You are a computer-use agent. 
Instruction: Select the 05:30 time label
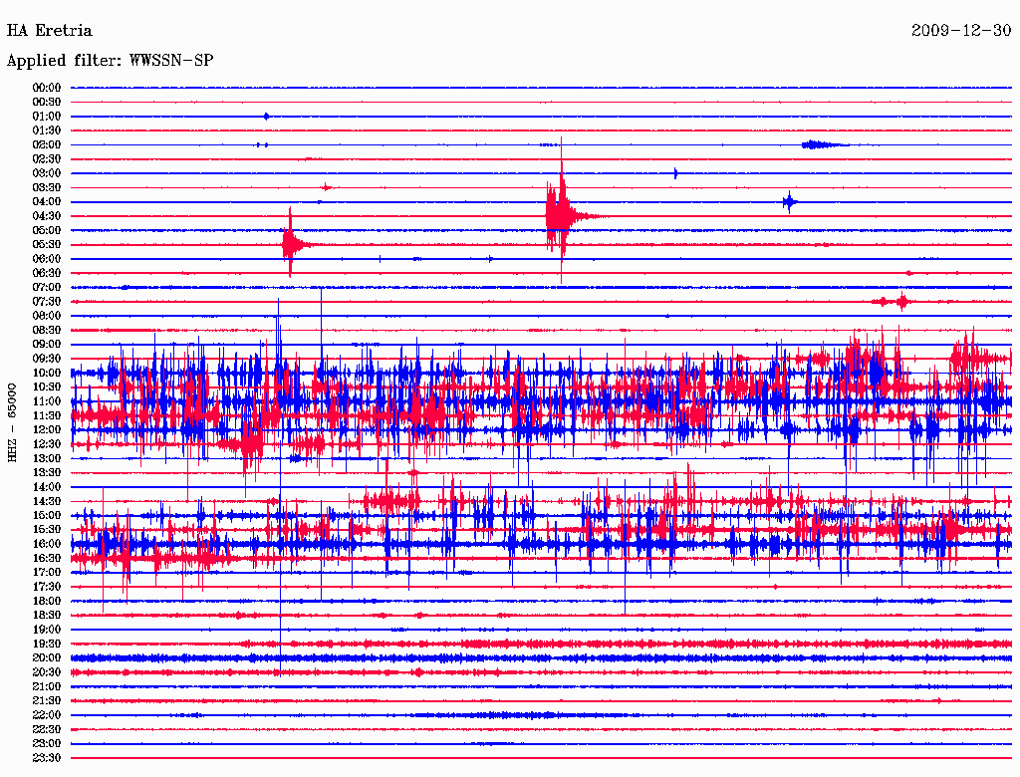(x=46, y=245)
